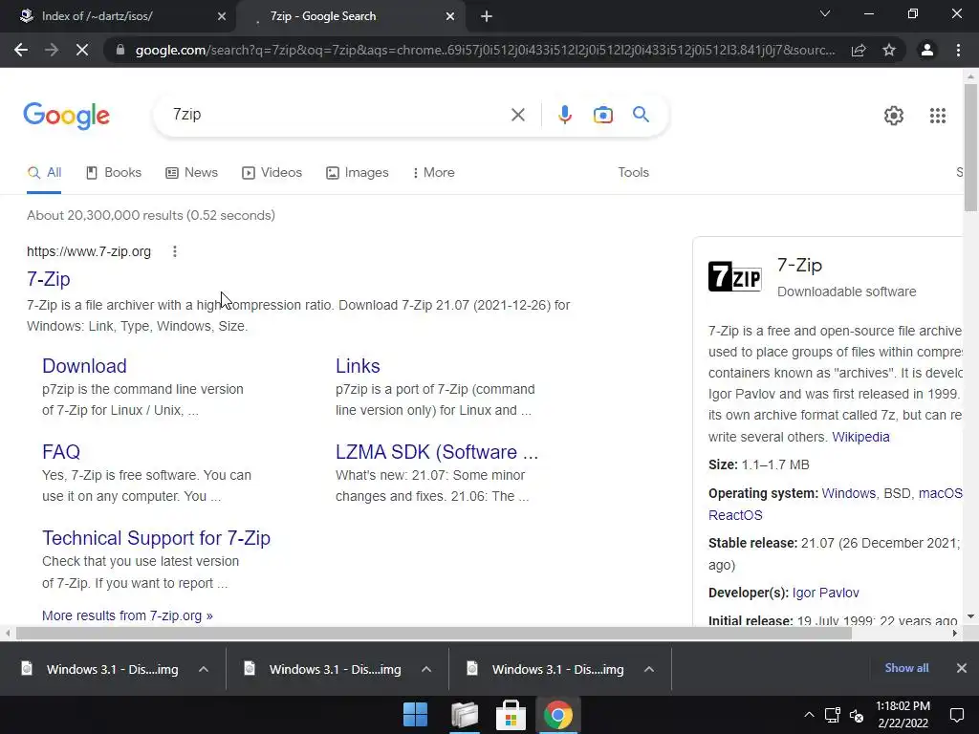Image resolution: width=979 pixels, height=734 pixels.
Task: Start a voice search with the microphone
Action: point(564,115)
